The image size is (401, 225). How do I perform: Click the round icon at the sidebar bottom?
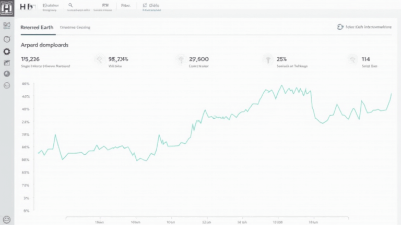pyautogui.click(x=7, y=219)
